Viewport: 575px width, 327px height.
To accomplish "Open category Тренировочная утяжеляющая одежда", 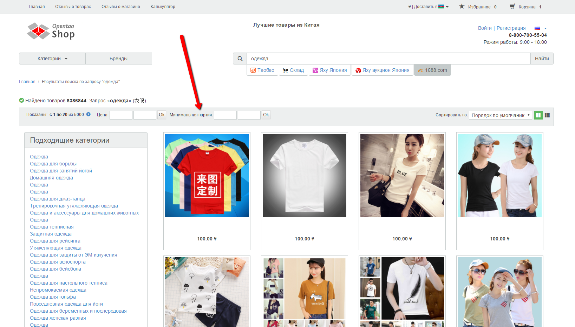I will pos(74,206).
